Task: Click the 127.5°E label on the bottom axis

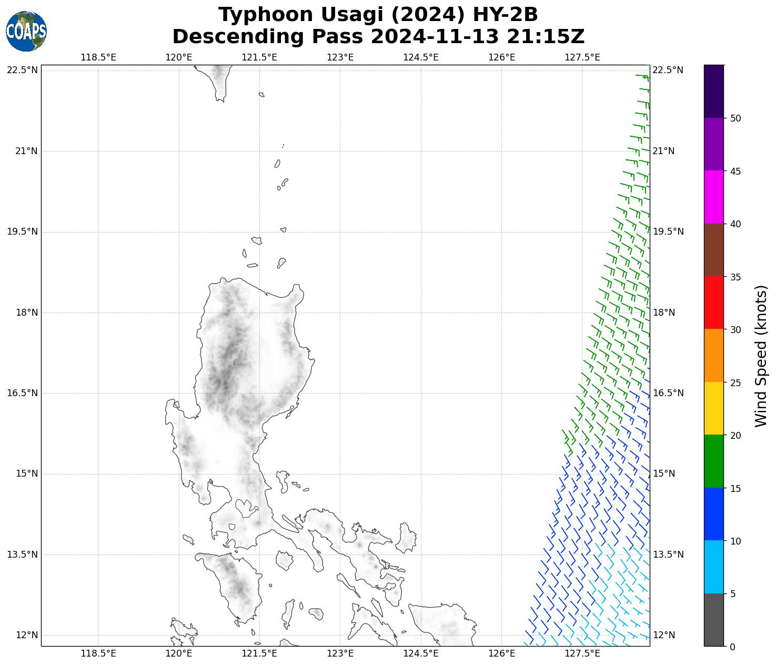Action: coord(582,653)
